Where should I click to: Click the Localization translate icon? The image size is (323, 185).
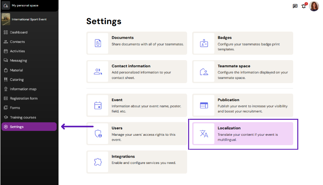click(204, 133)
